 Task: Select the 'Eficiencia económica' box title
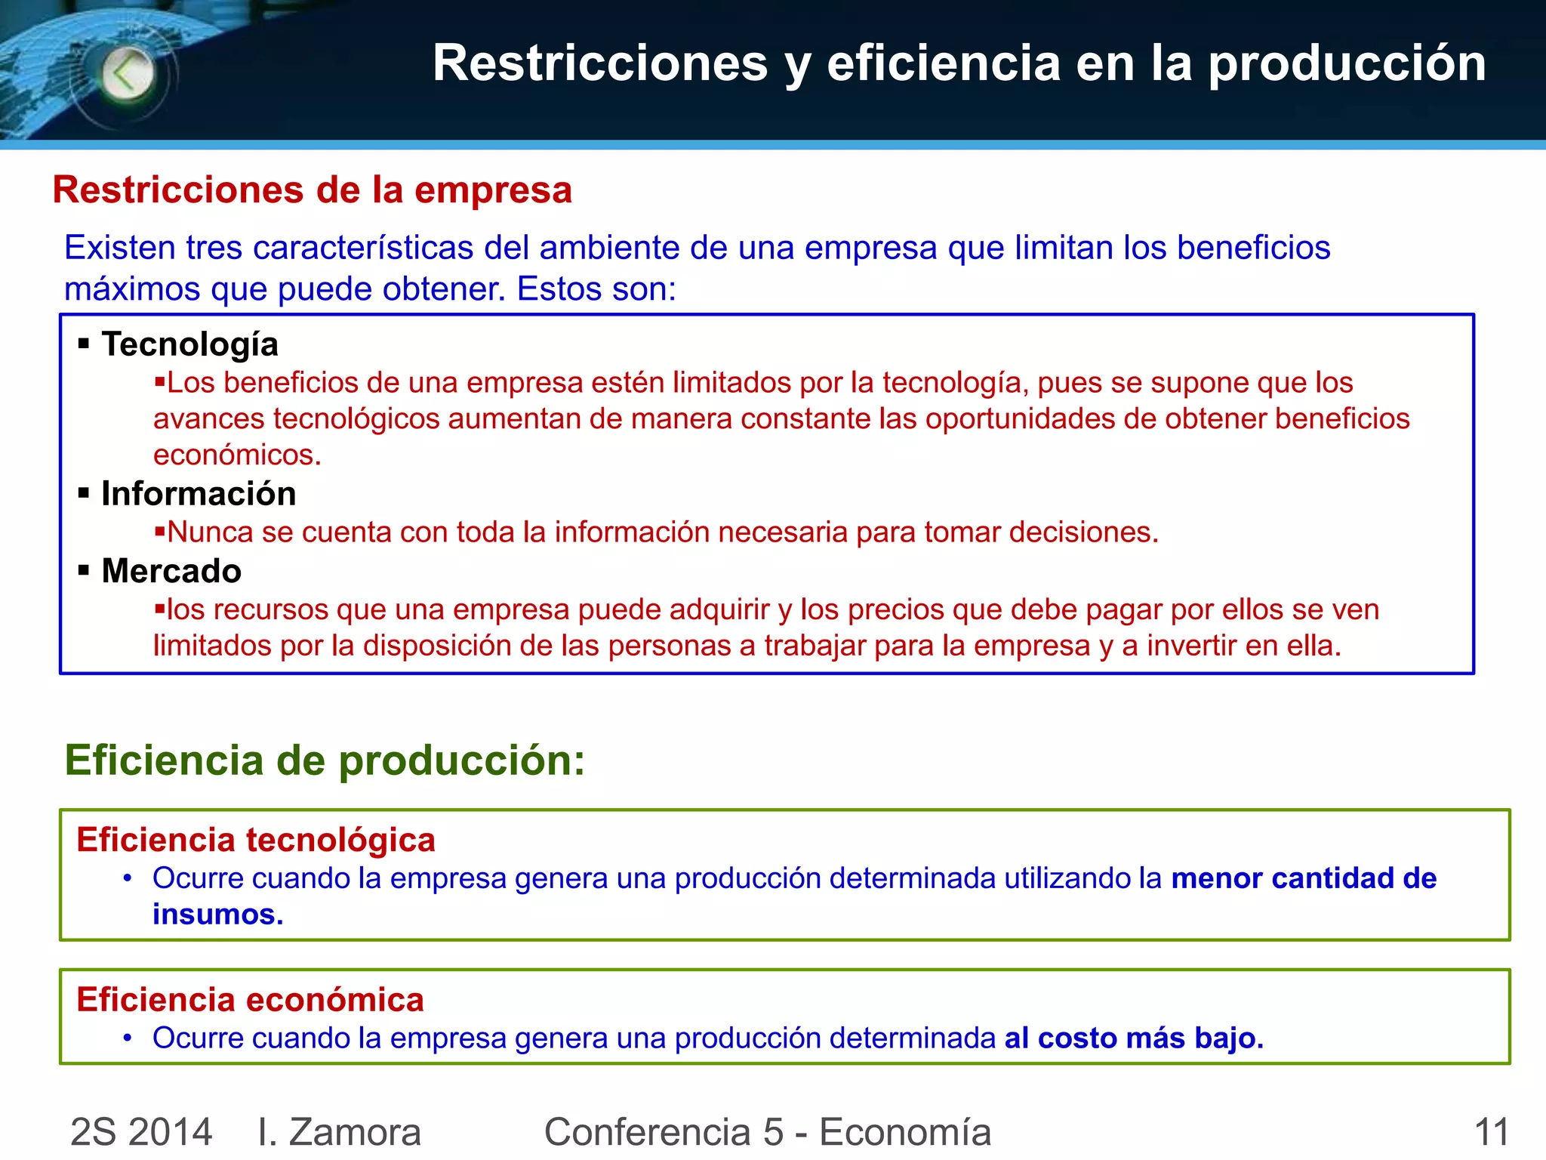click(250, 1000)
